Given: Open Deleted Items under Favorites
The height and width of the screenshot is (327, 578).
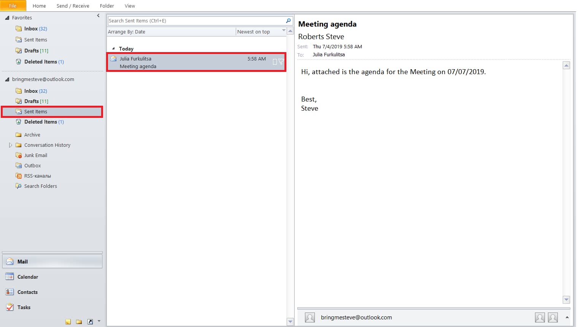Looking at the screenshot, I should 40,62.
